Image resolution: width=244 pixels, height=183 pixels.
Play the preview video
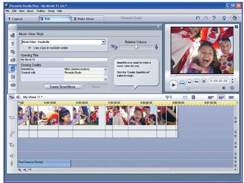[x=173, y=85]
